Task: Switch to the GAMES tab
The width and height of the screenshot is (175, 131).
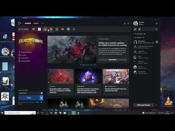Action: [x=28, y=23]
